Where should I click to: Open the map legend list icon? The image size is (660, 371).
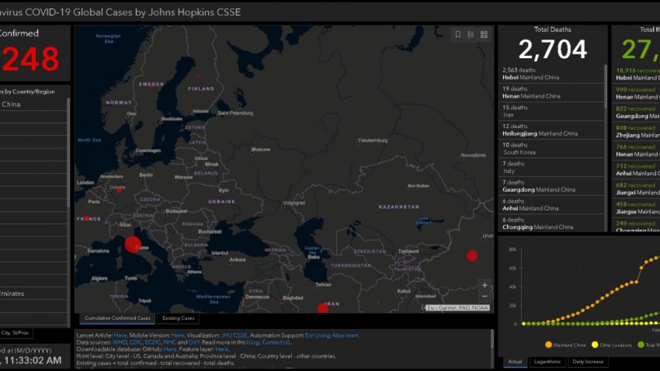(471, 35)
